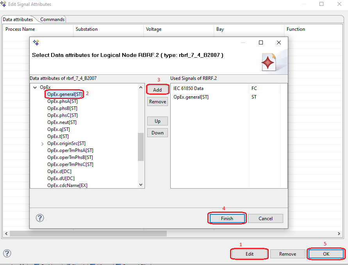This screenshot has width=348, height=265.
Task: Open the Data attributes tab
Action: [18, 19]
